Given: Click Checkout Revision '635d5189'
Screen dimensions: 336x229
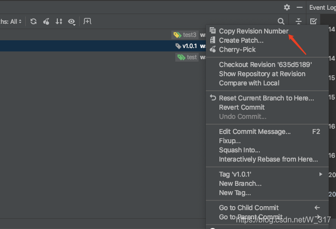Looking at the screenshot, I should click(265, 65).
